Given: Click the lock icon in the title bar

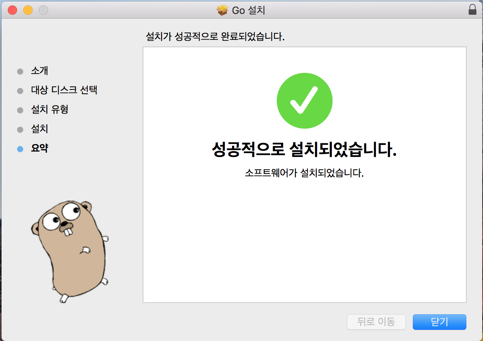Looking at the screenshot, I should point(473,10).
